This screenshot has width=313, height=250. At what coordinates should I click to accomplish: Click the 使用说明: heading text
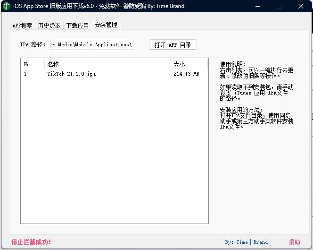(232, 64)
